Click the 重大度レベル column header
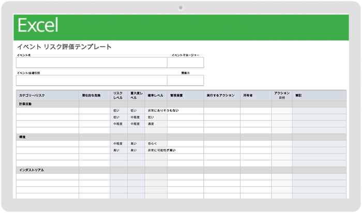362x213 pixels. click(x=136, y=95)
